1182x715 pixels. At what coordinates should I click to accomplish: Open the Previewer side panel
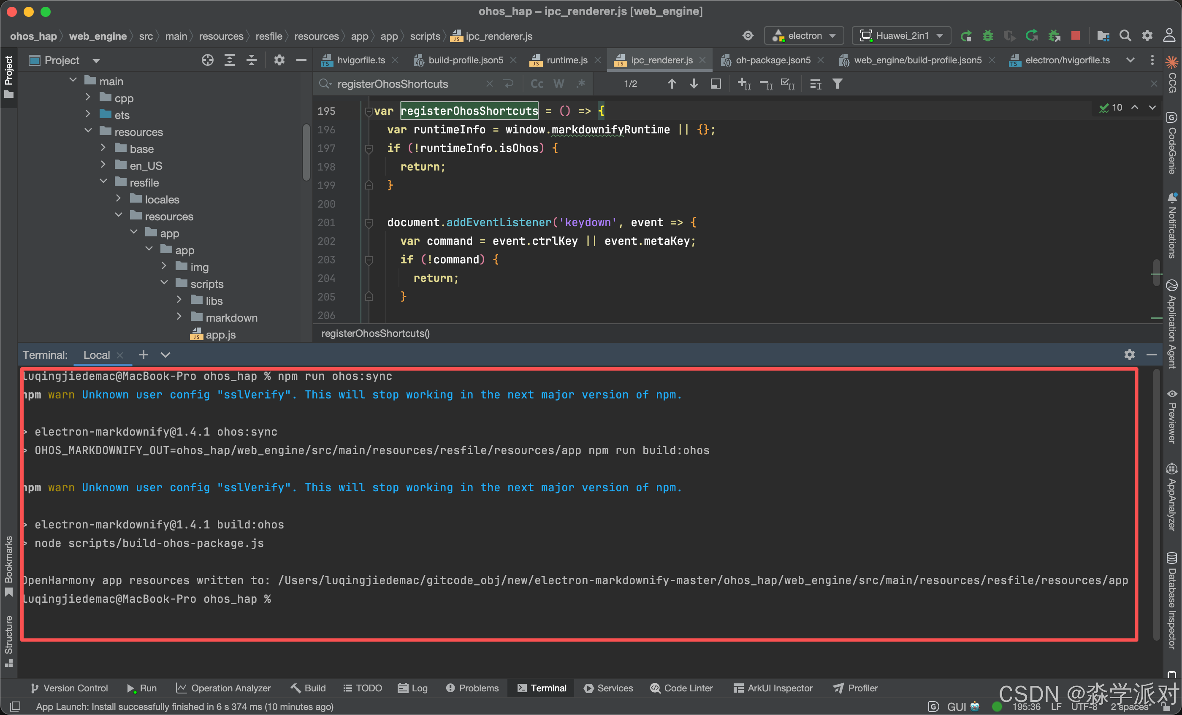1172,416
